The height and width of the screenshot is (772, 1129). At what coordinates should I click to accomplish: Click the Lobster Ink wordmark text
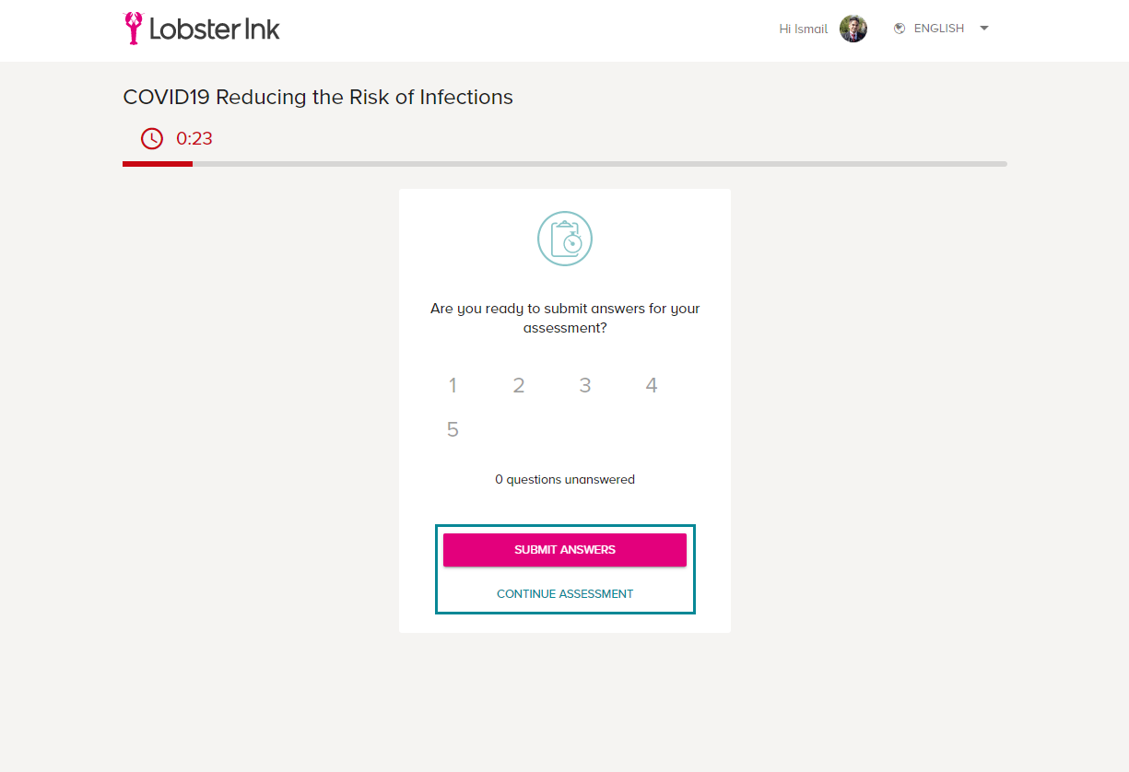[x=215, y=29]
